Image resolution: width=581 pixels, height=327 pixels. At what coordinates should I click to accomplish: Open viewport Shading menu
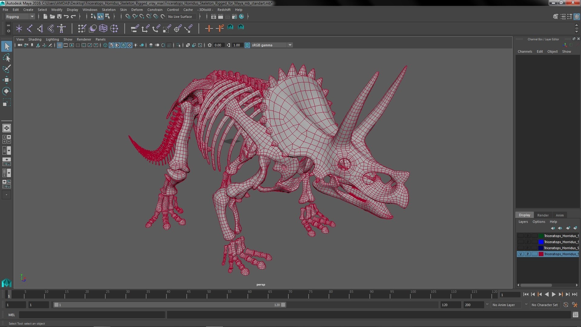coord(35,39)
